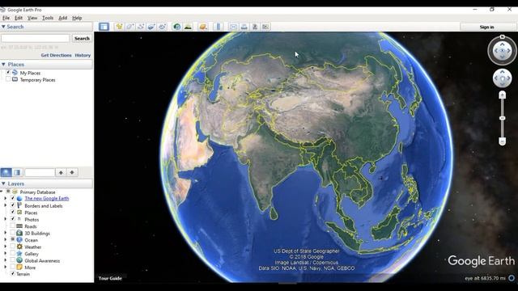This screenshot has height=291, width=518.
Task: Move selected place up with the up arrow
Action: tap(62, 172)
